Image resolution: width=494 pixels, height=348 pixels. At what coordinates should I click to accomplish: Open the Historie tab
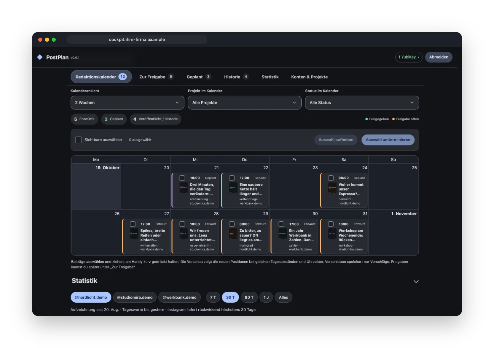(236, 77)
